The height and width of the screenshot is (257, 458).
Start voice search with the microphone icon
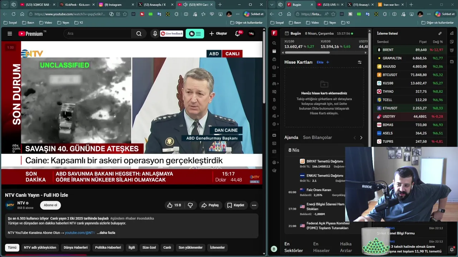[155, 34]
